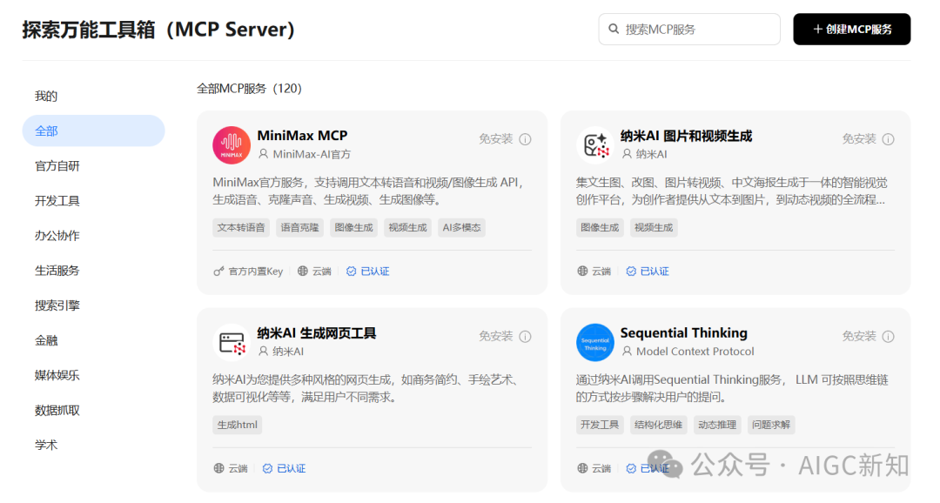Click the search magnifier icon
The height and width of the screenshot is (503, 940).
point(614,29)
